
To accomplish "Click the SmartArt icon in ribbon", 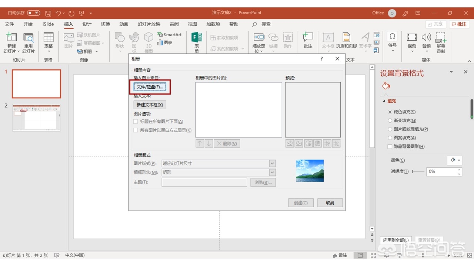I will point(169,34).
